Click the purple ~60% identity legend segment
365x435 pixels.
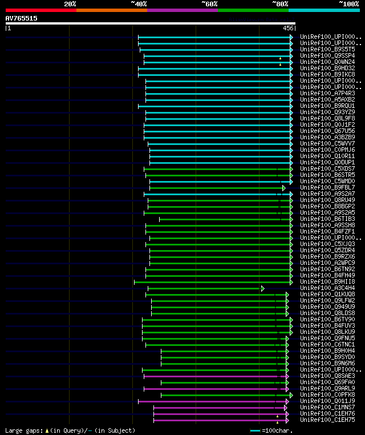tap(182, 10)
